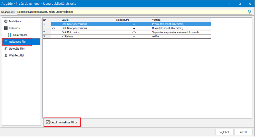Click row number 3 cell
The width and height of the screenshot is (255, 138).
click(47, 37)
